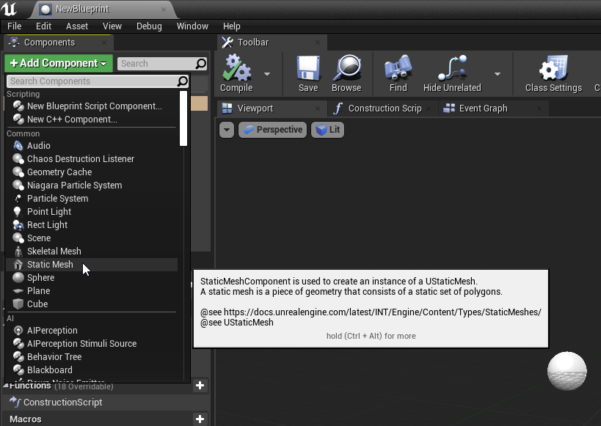Add AIPerception Stimuli Source component
The image size is (601, 426).
(x=92, y=344)
